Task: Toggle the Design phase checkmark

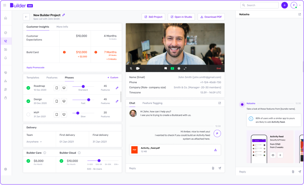Action: (28, 101)
